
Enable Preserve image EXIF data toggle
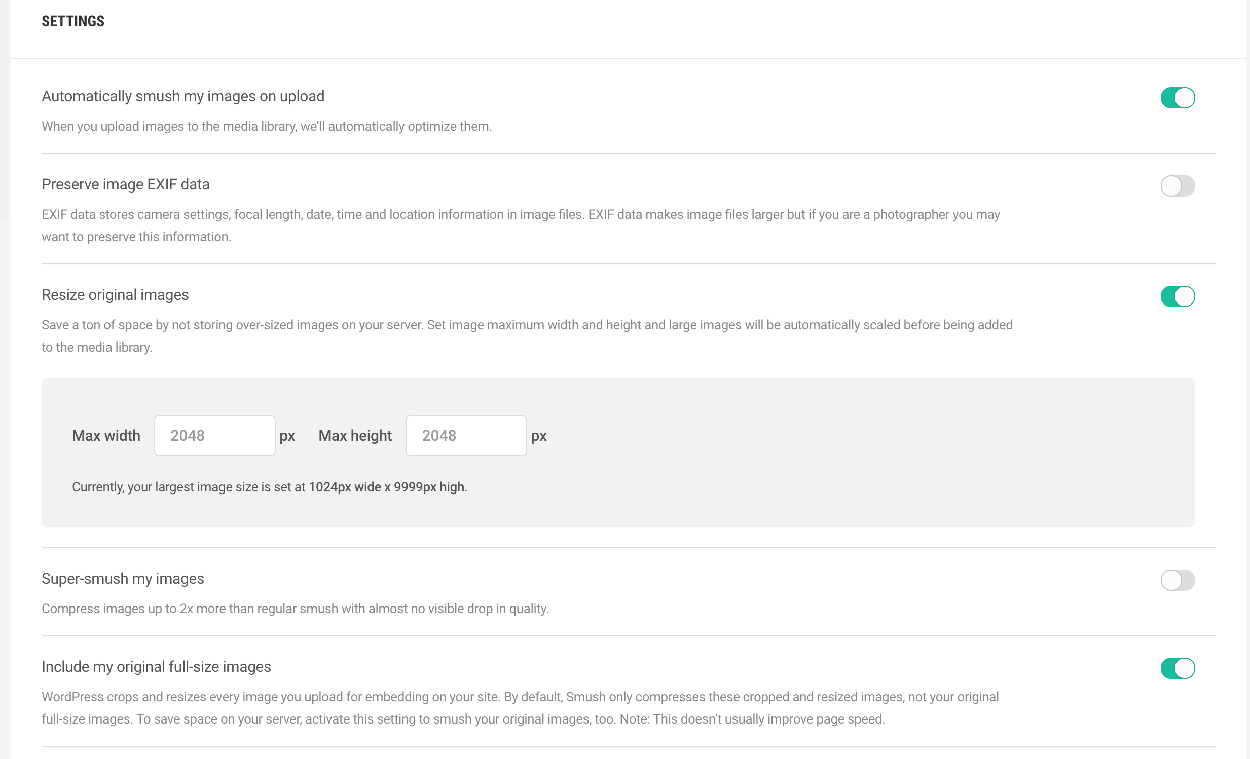1178,186
